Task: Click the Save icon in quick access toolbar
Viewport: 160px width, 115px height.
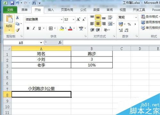Action: (12, 3)
